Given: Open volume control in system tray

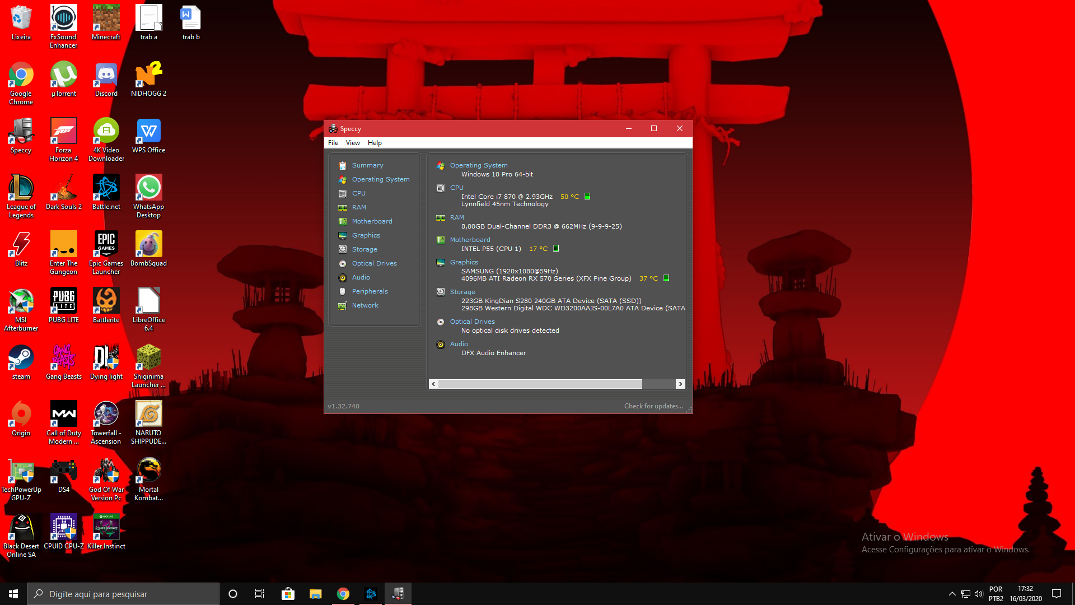Looking at the screenshot, I should [979, 594].
